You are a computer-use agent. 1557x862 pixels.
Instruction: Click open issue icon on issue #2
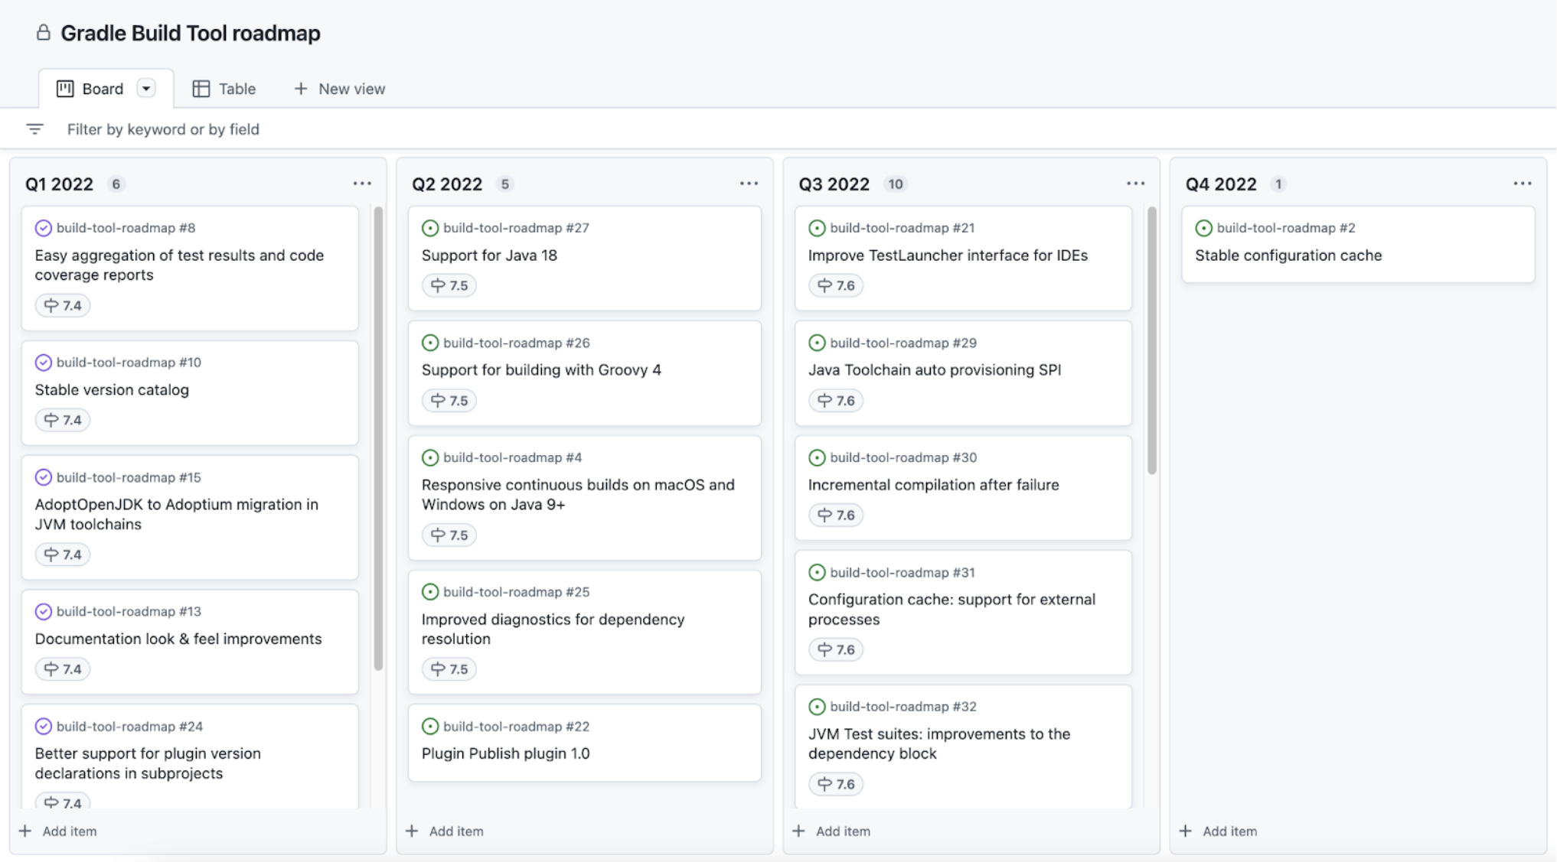tap(1203, 228)
